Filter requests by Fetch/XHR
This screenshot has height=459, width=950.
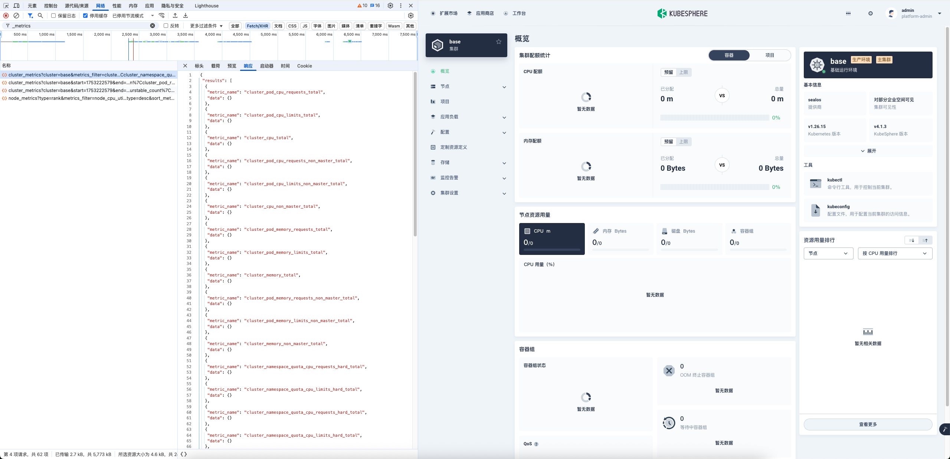pos(257,26)
